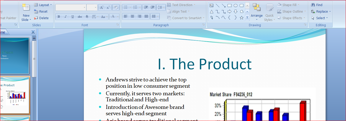The width and height of the screenshot is (346, 121).
Task: Click Grow Font icon
Action: pyautogui.click(x=101, y=8)
